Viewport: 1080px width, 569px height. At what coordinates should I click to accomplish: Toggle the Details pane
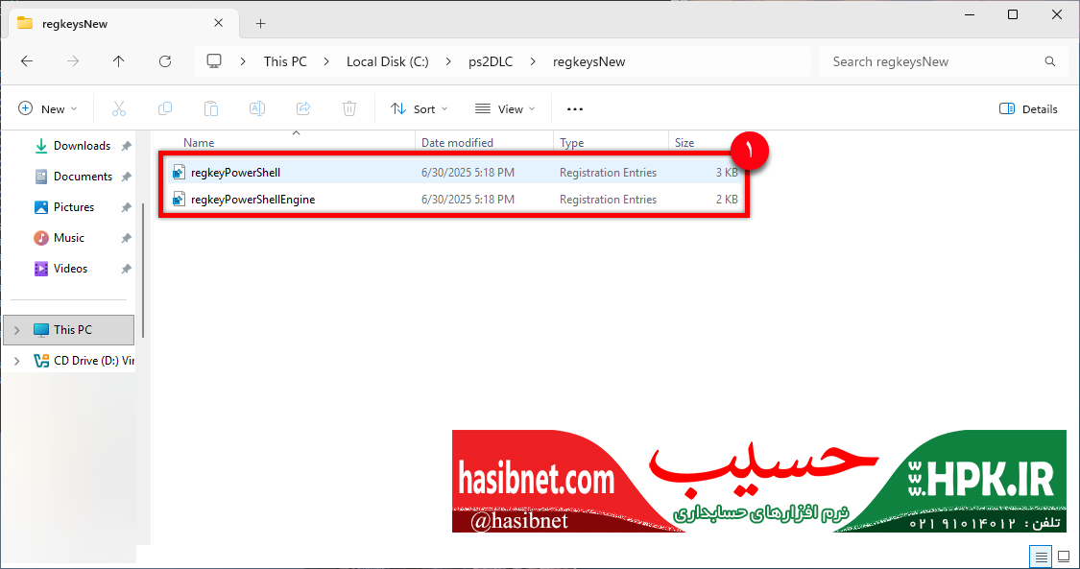[x=1028, y=108]
